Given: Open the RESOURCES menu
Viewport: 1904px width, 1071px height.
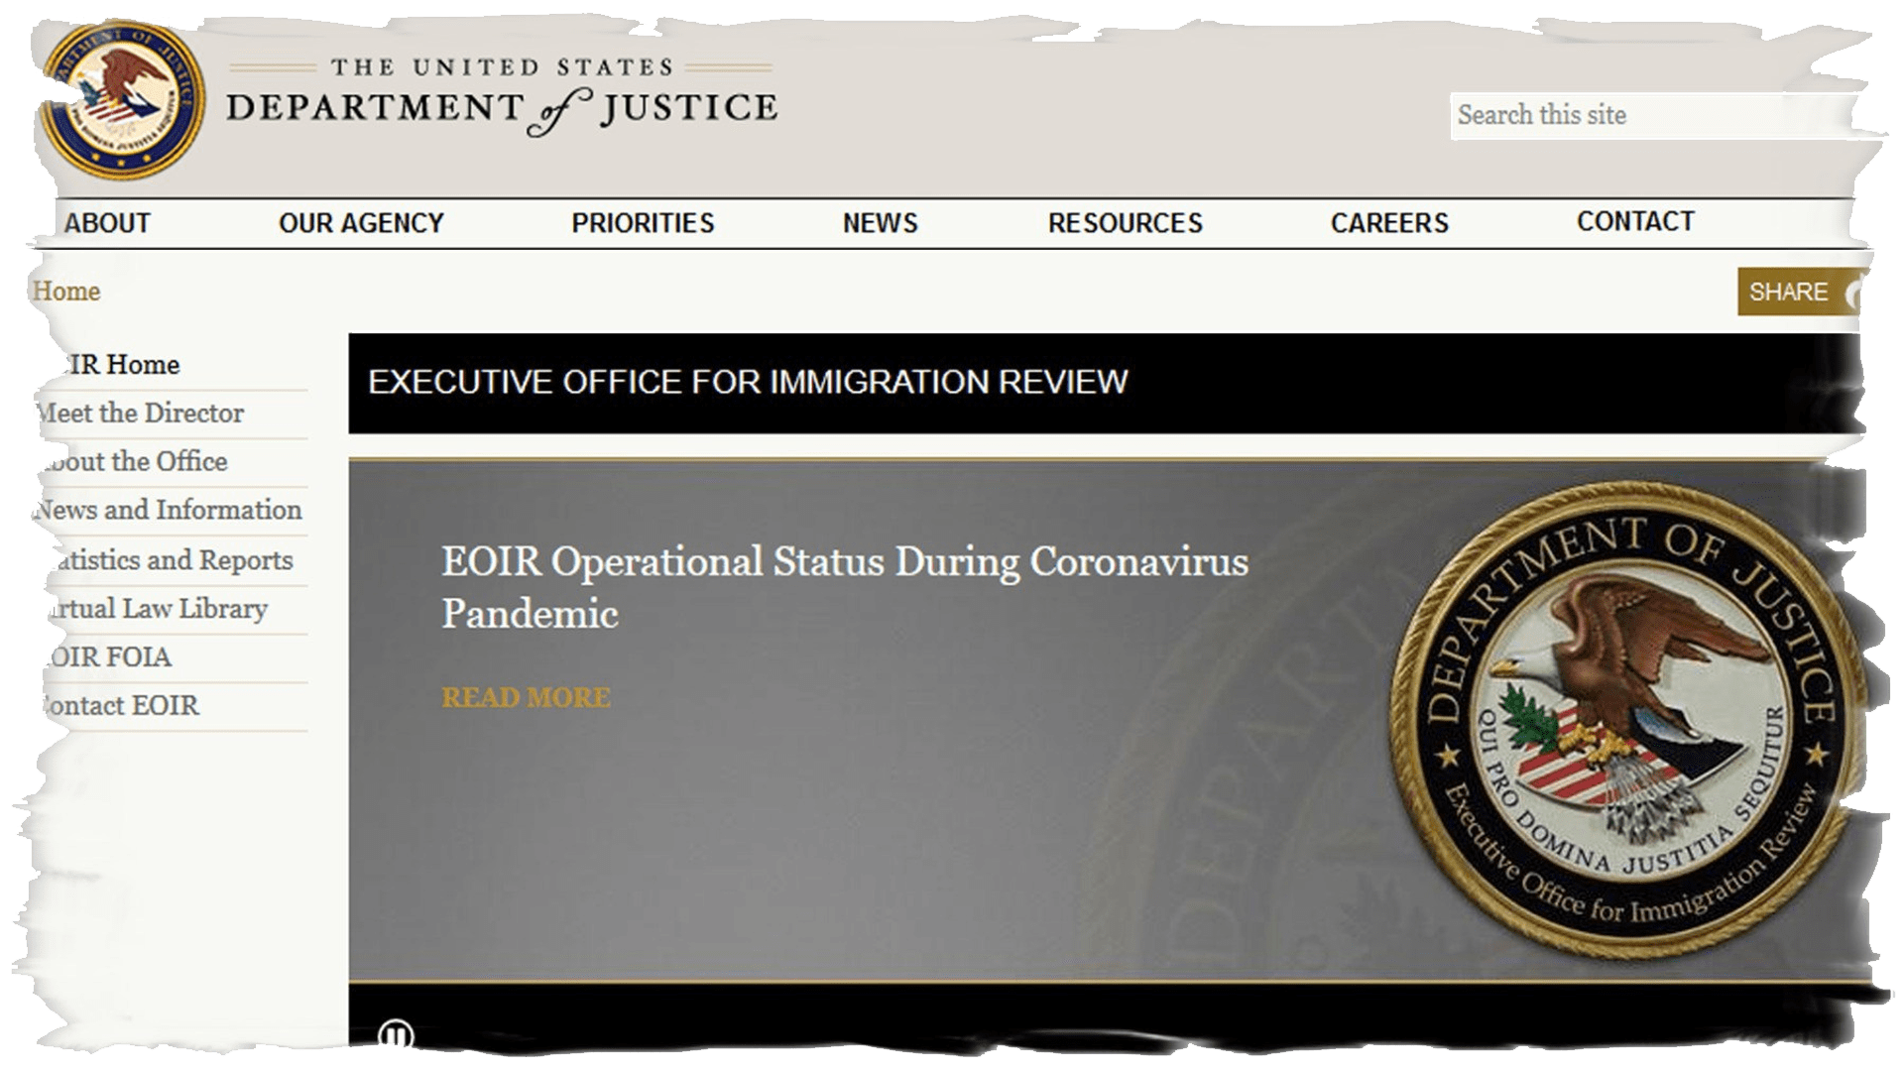Looking at the screenshot, I should click(1125, 223).
